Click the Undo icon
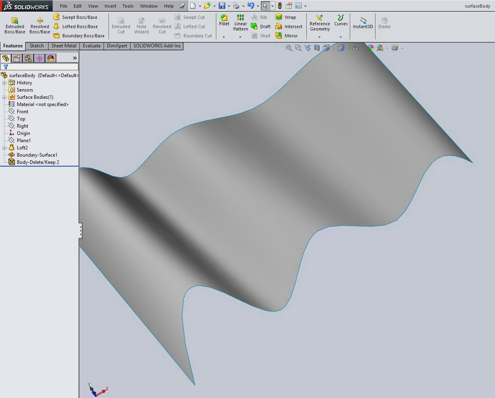Viewport: 495px width, 398px height. [251, 6]
